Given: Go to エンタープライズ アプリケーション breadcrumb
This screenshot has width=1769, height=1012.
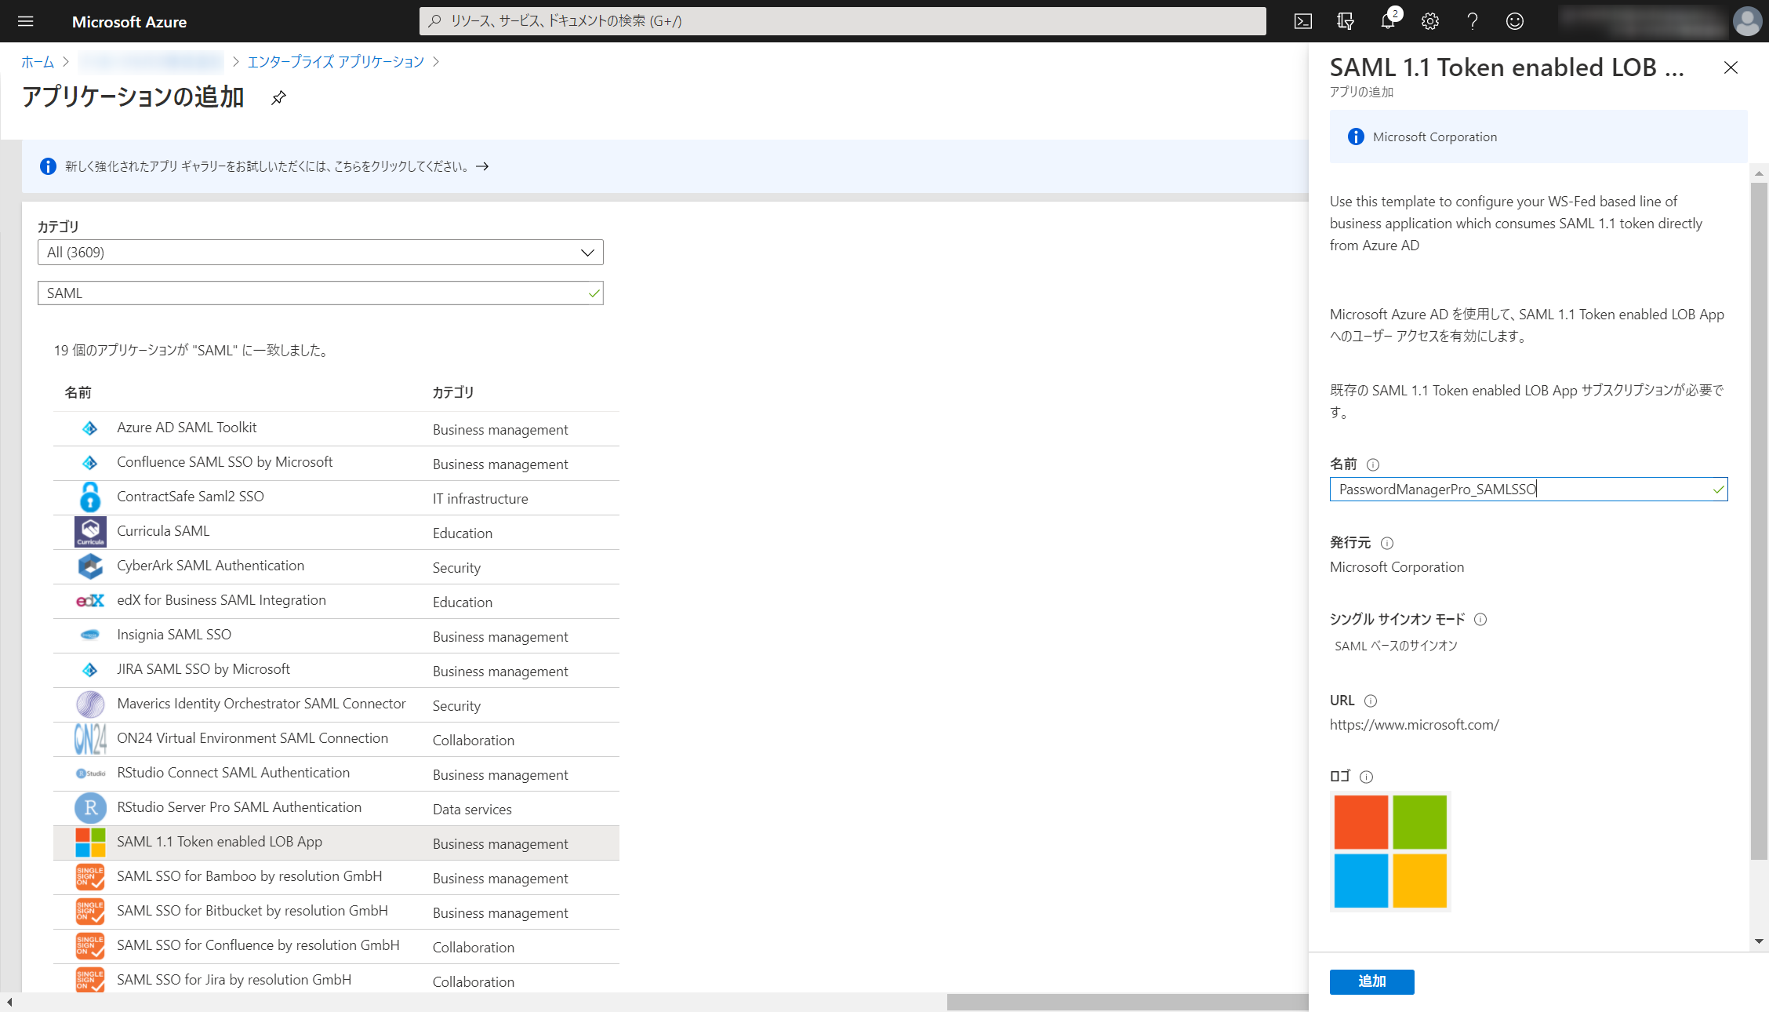Looking at the screenshot, I should pos(336,61).
